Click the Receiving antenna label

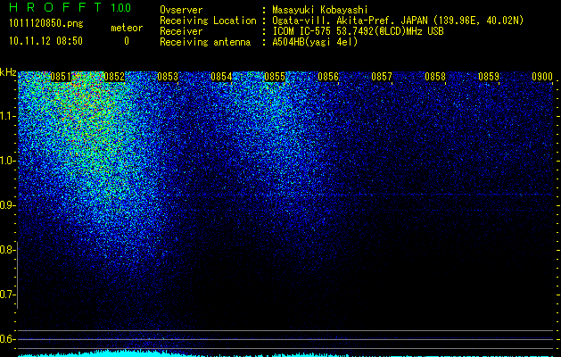tap(205, 42)
